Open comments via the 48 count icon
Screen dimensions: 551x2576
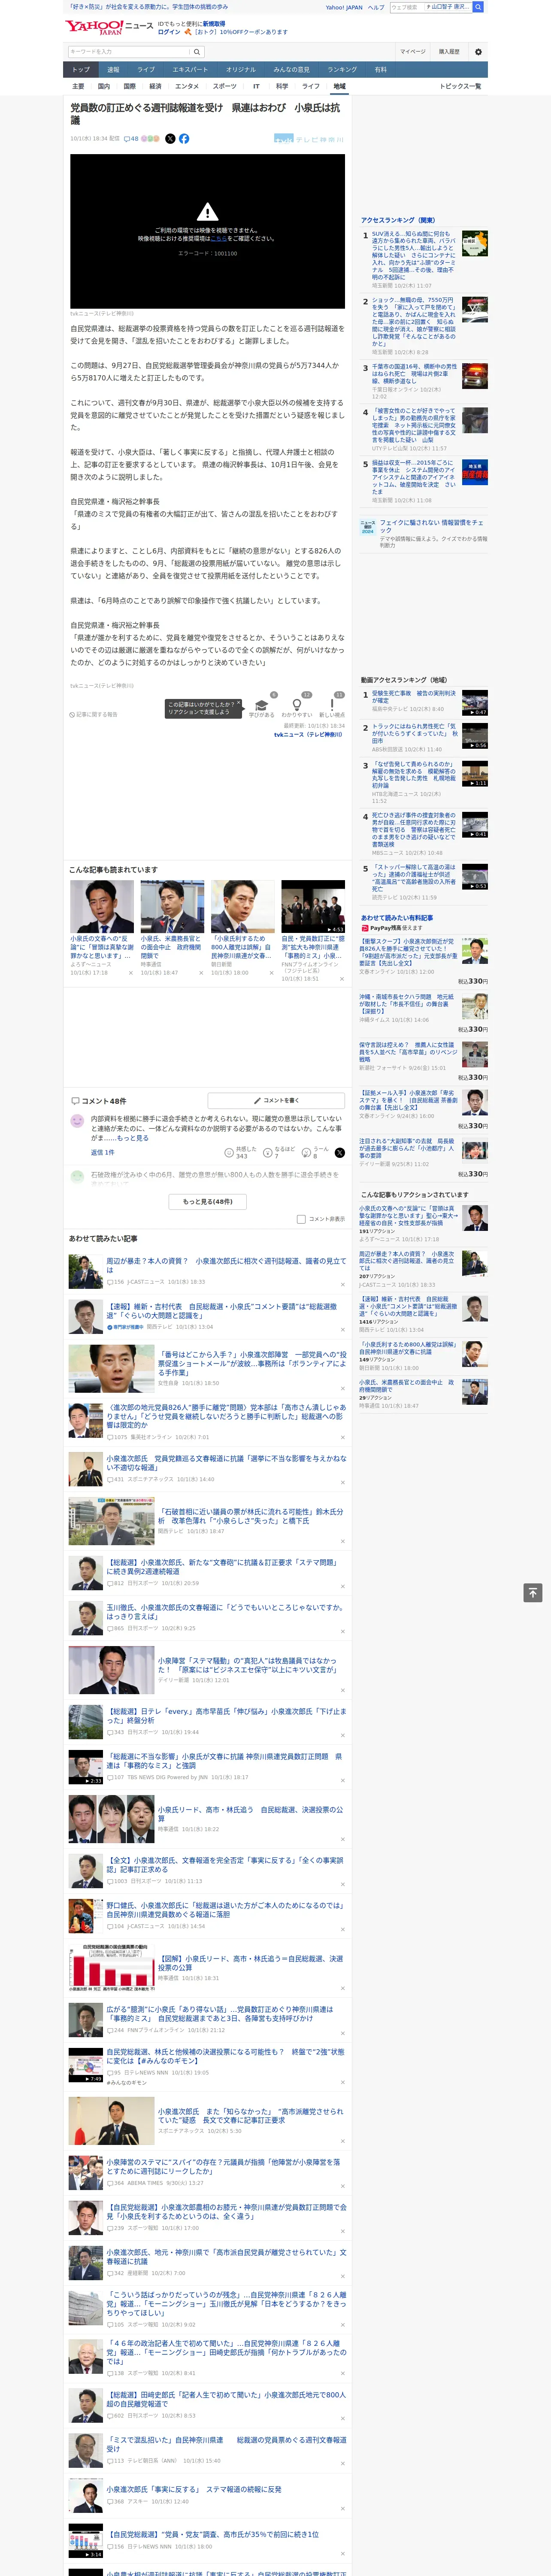coord(131,139)
